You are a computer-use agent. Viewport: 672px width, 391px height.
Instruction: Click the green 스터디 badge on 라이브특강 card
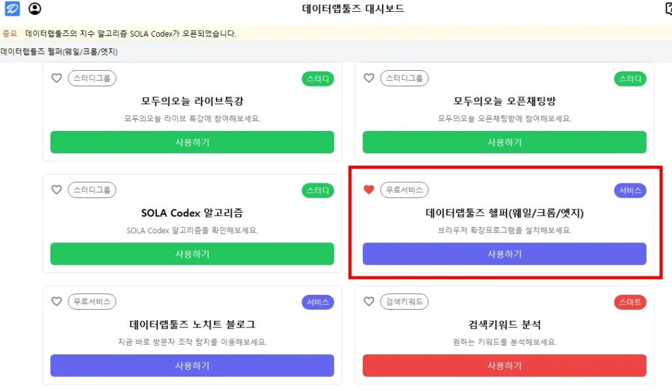(318, 78)
